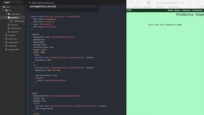
Task: Click the 'text-align:center;' code line
Action: tap(44, 109)
